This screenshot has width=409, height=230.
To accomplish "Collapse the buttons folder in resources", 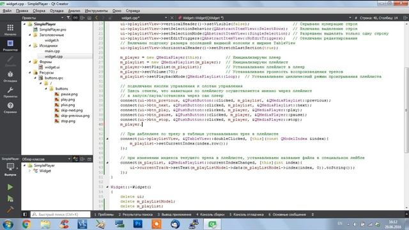I will point(46,89).
